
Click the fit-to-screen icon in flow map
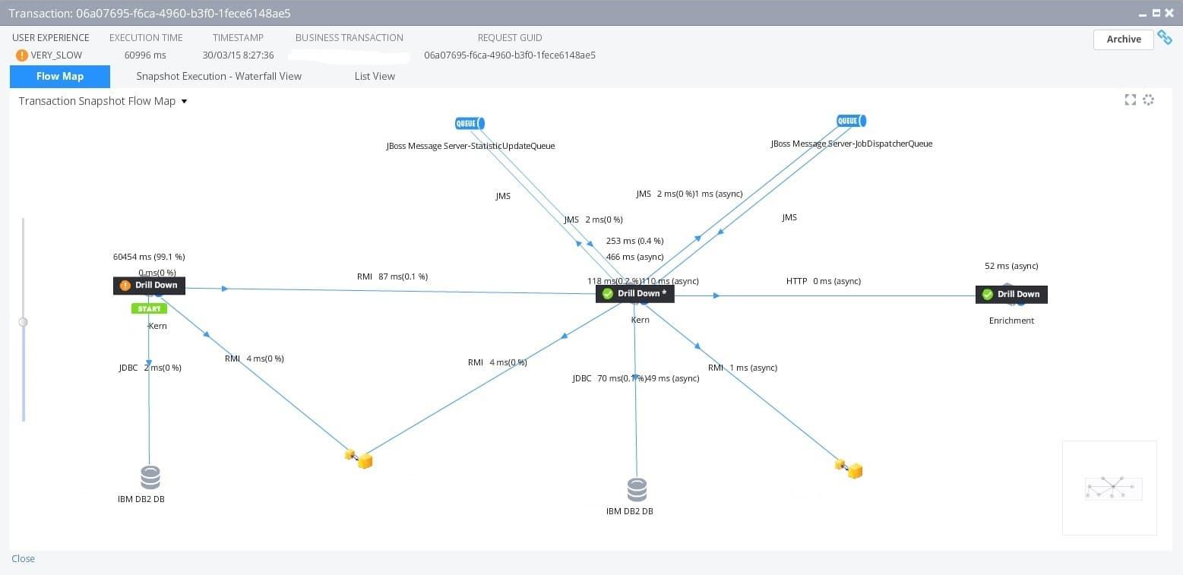pyautogui.click(x=1130, y=100)
